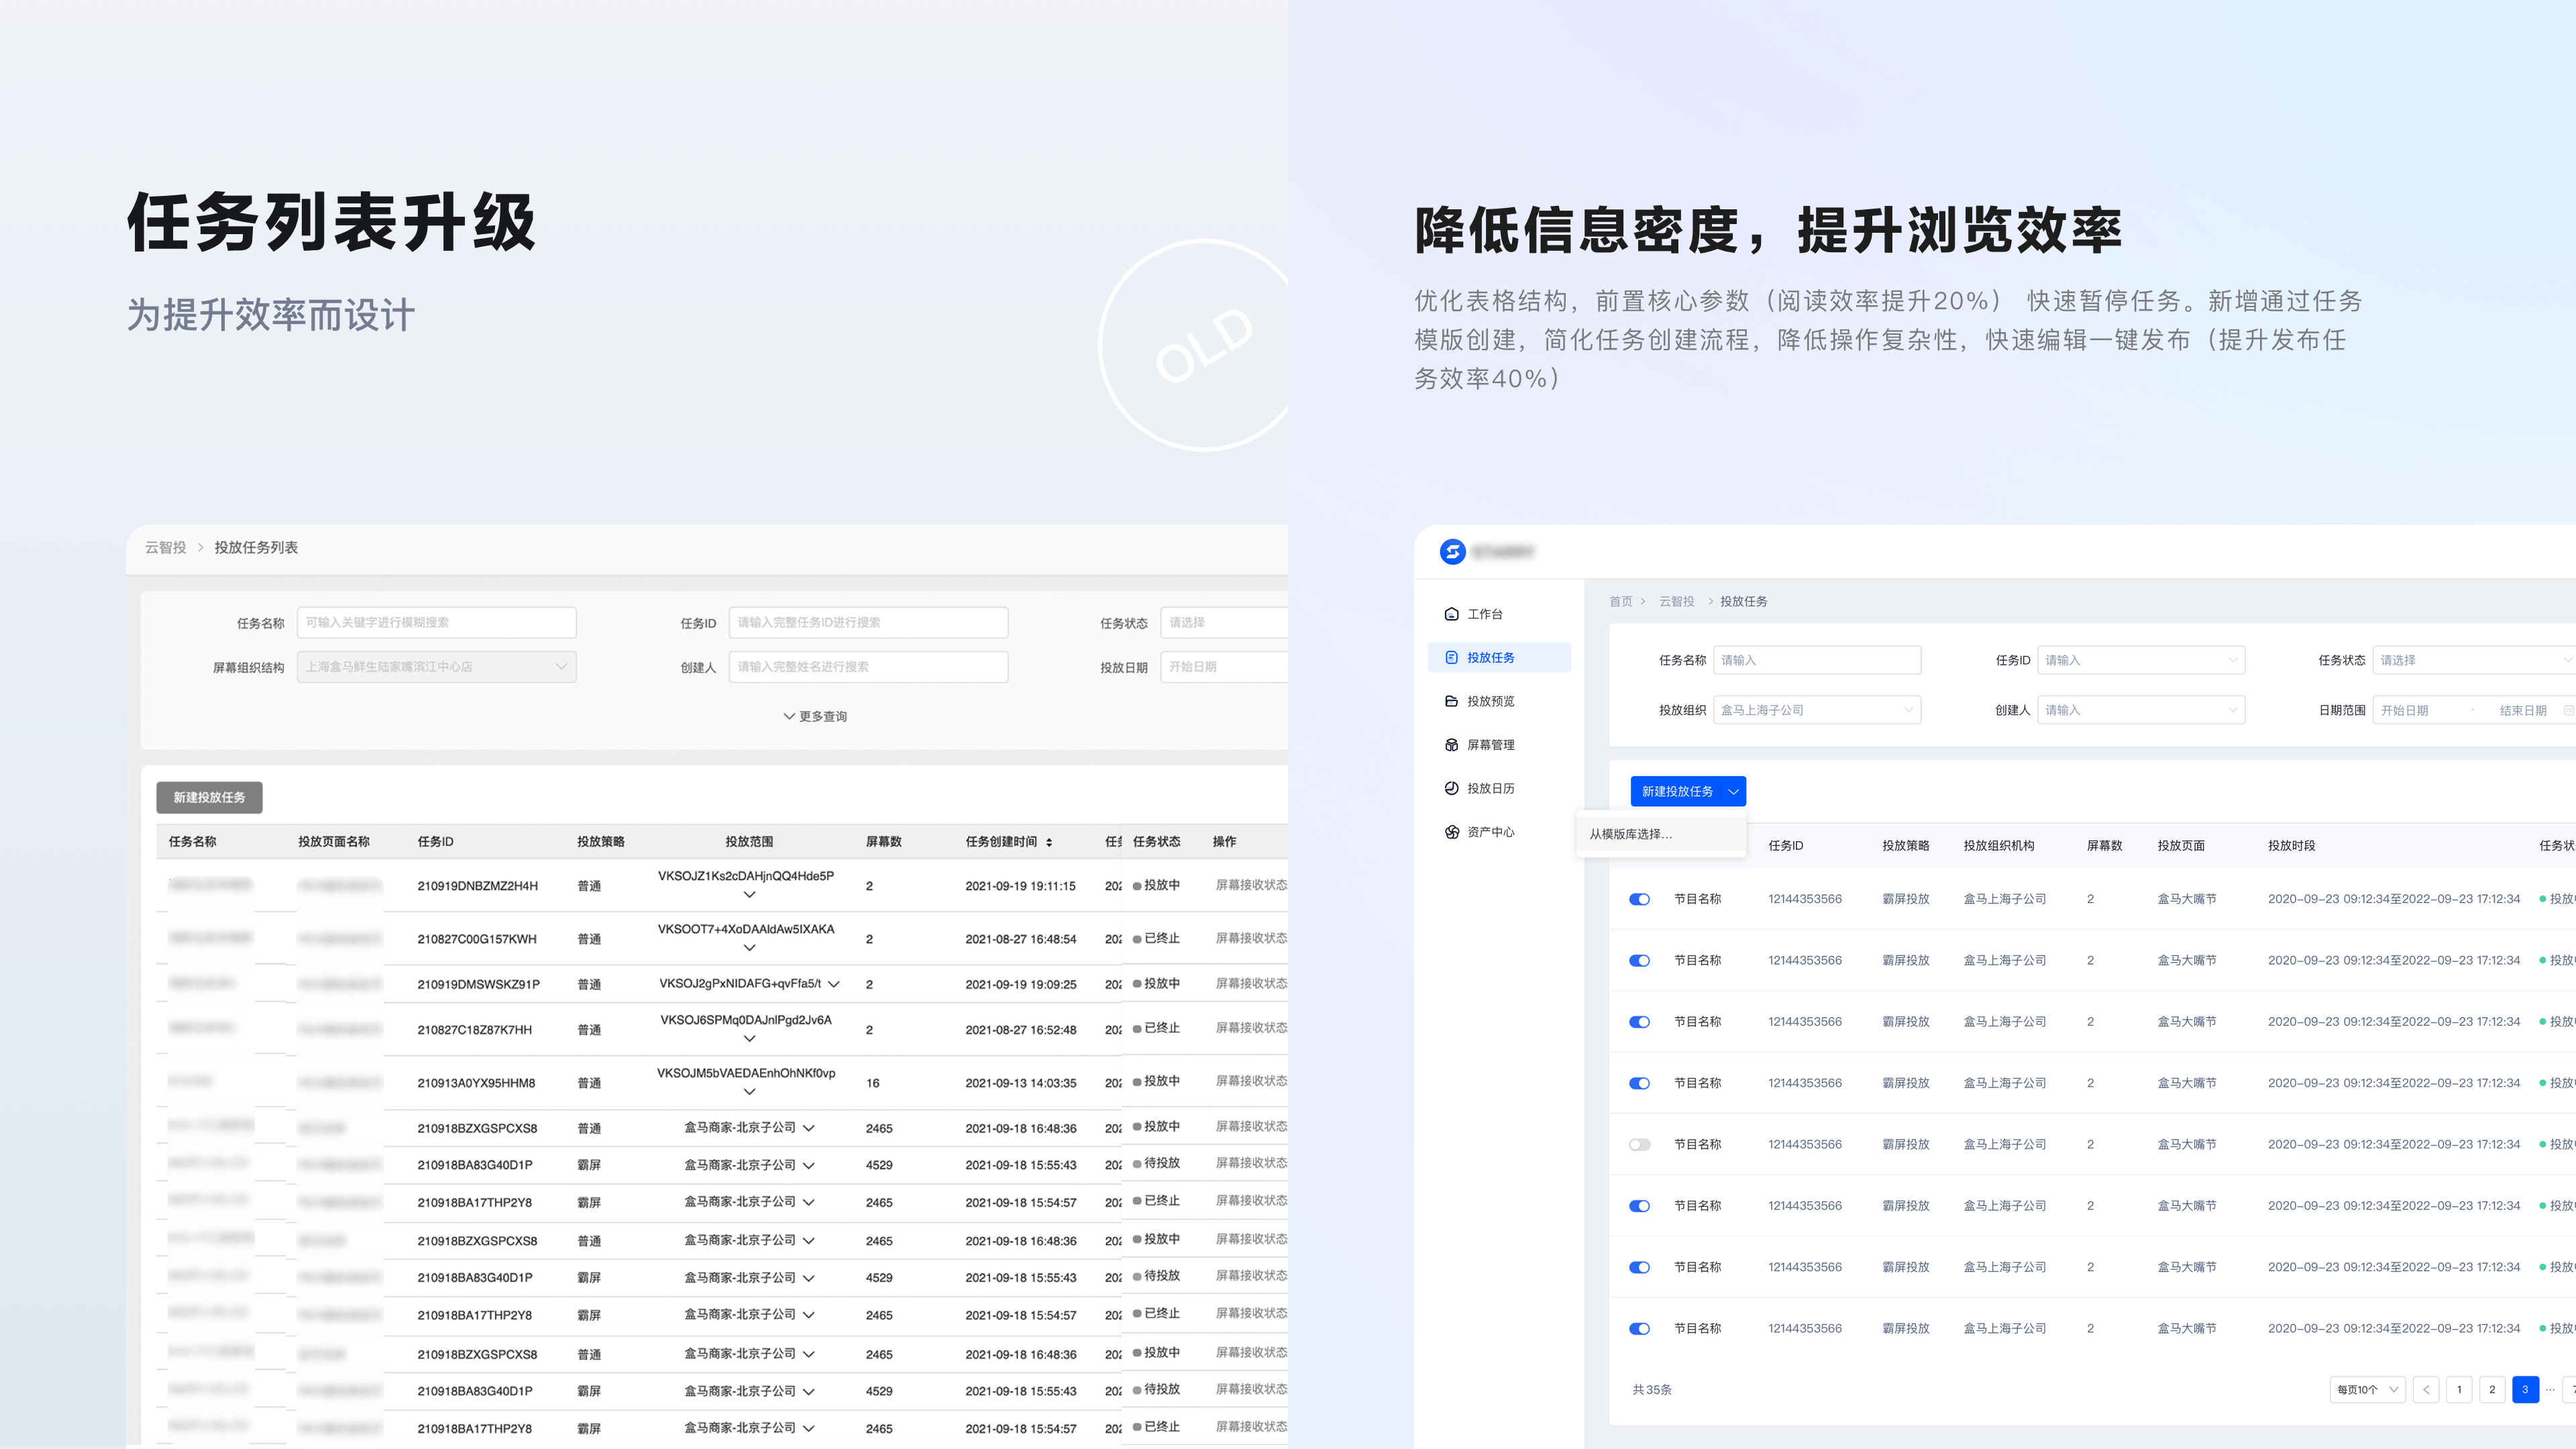Open the 任务ID 请输入 dropdown in new design
This screenshot has height=1449, width=2576.
point(2141,660)
